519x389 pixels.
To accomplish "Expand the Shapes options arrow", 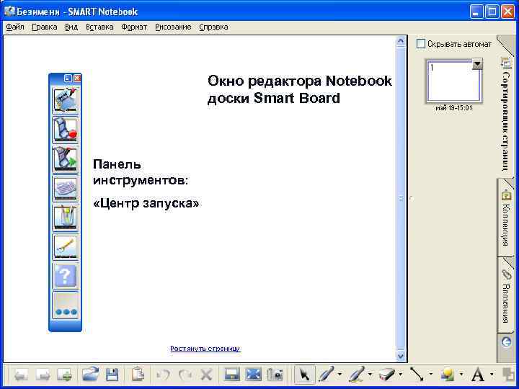I will coord(461,375).
